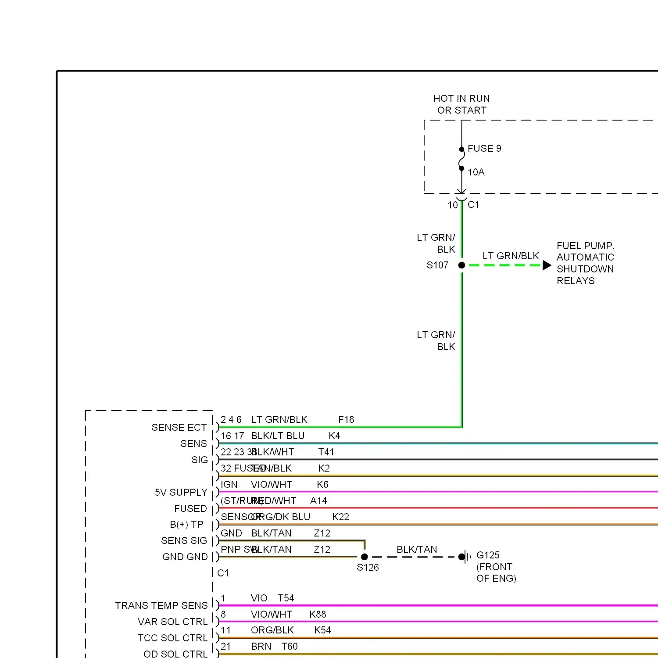
Task: Click pin number 11 in the ORG/BLK row
Action: (225, 630)
